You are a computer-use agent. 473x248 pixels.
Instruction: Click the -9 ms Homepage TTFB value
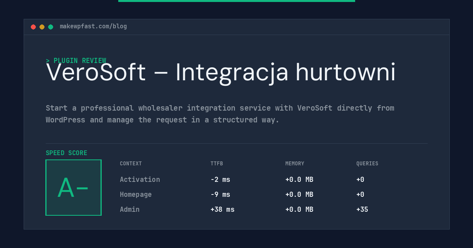pos(220,194)
